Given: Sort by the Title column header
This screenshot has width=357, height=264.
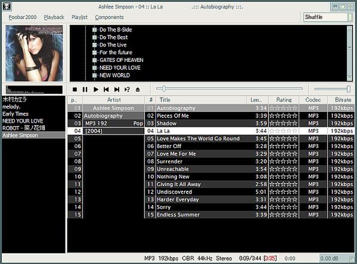Looking at the screenshot, I should 201,100.
